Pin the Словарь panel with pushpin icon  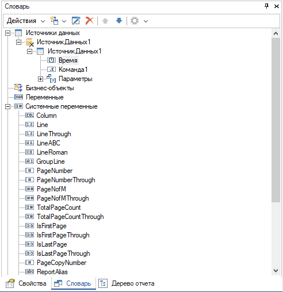click(266, 6)
